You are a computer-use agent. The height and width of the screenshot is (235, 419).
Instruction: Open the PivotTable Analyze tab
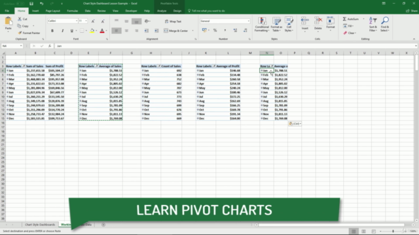[162, 11]
